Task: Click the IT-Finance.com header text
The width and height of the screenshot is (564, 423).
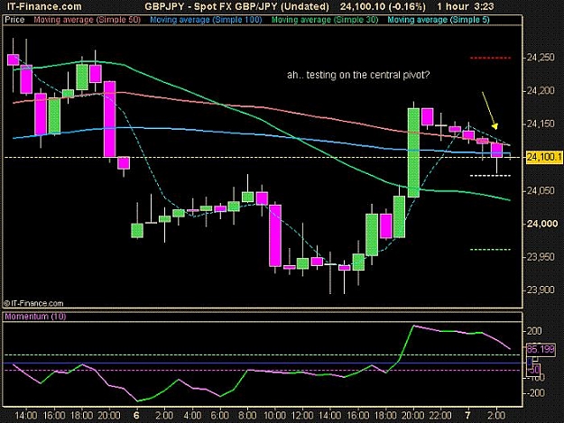Action: tap(44, 6)
